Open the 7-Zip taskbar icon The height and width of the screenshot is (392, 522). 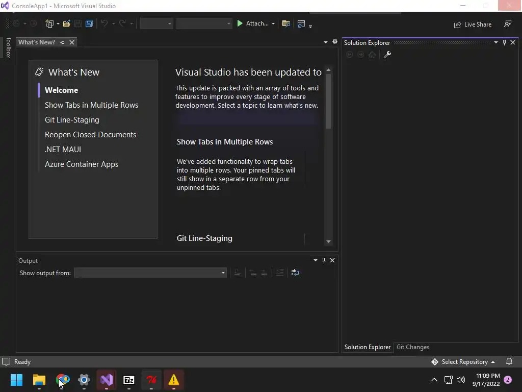tap(129, 380)
